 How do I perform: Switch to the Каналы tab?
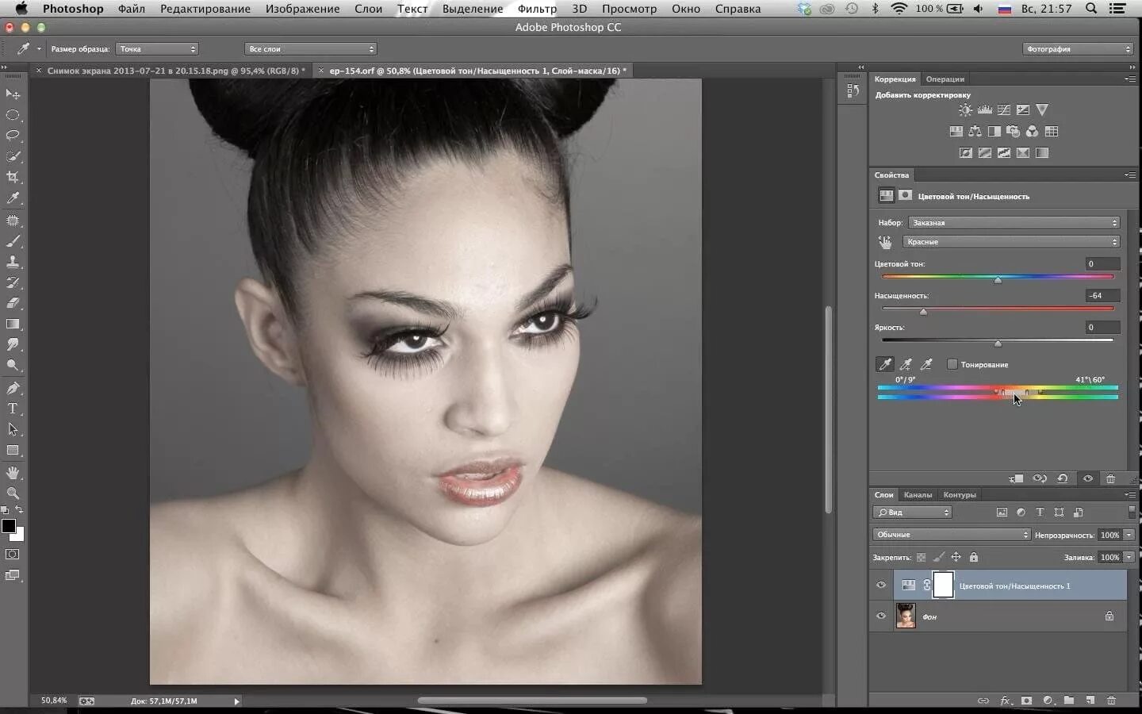coord(918,495)
